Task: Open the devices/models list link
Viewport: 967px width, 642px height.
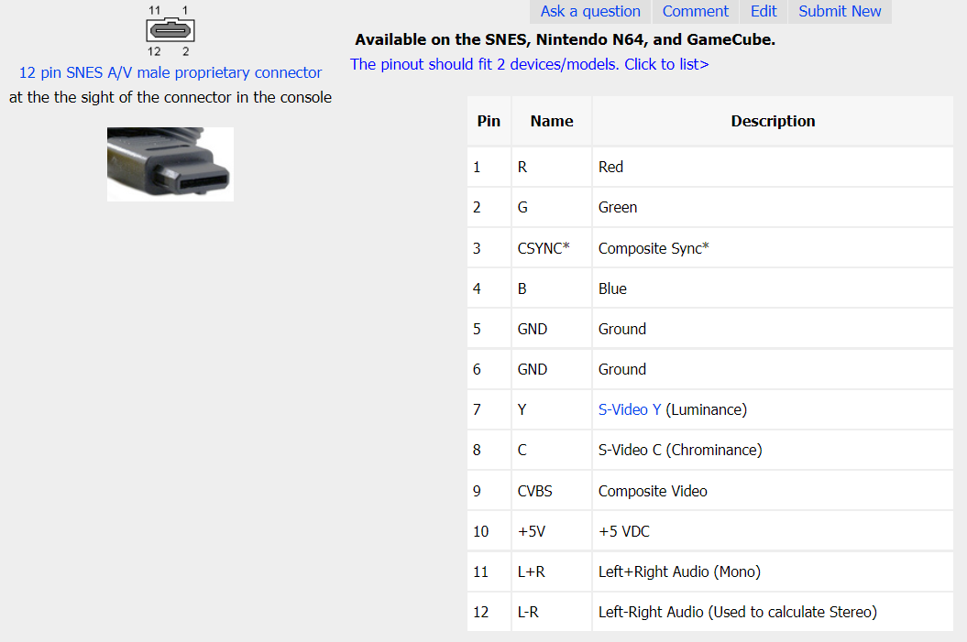Action: coord(529,64)
